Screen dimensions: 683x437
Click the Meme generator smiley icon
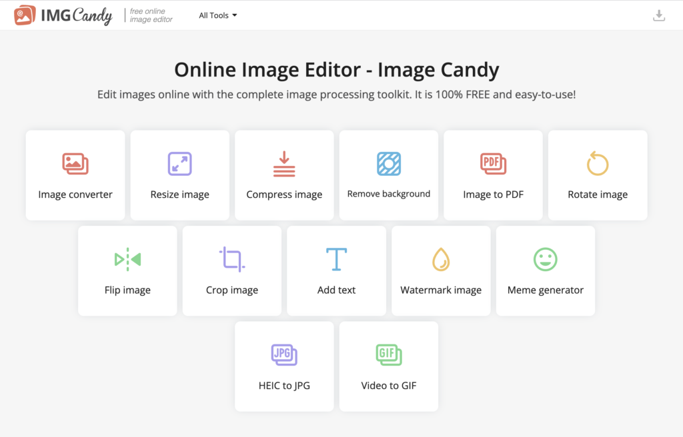coord(546,259)
